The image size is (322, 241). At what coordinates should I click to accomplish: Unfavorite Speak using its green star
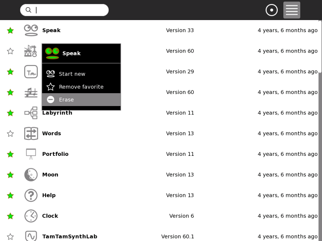tap(10, 31)
